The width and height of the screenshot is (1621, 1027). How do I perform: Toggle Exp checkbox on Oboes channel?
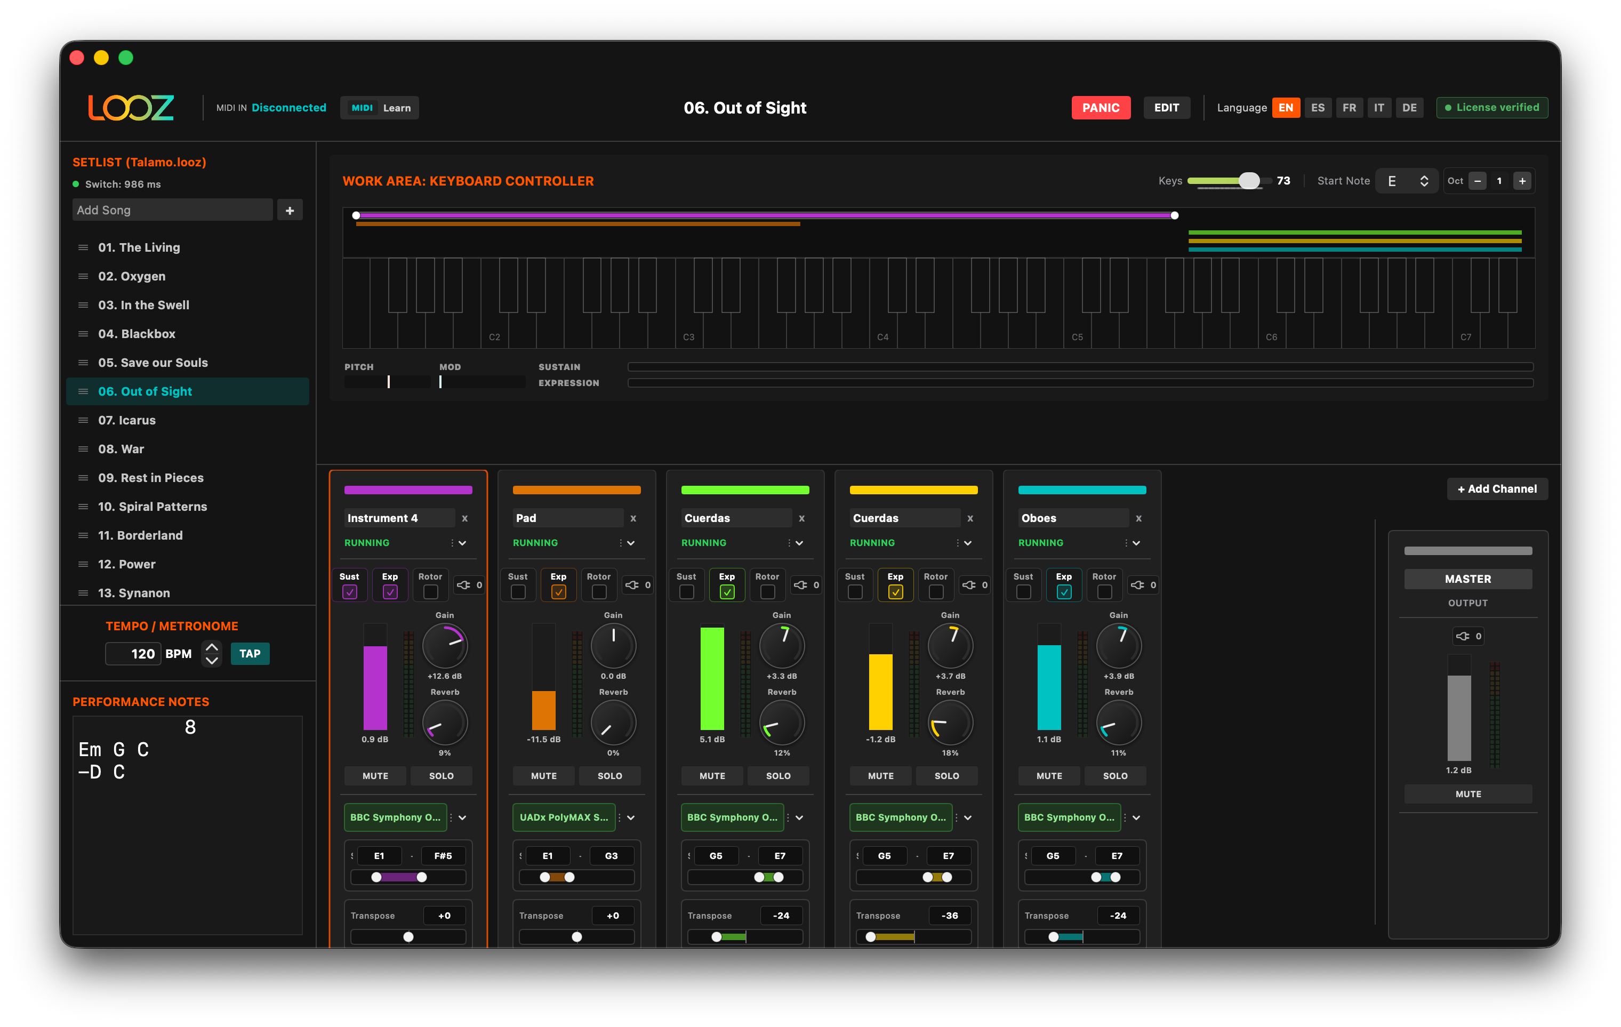(1064, 592)
